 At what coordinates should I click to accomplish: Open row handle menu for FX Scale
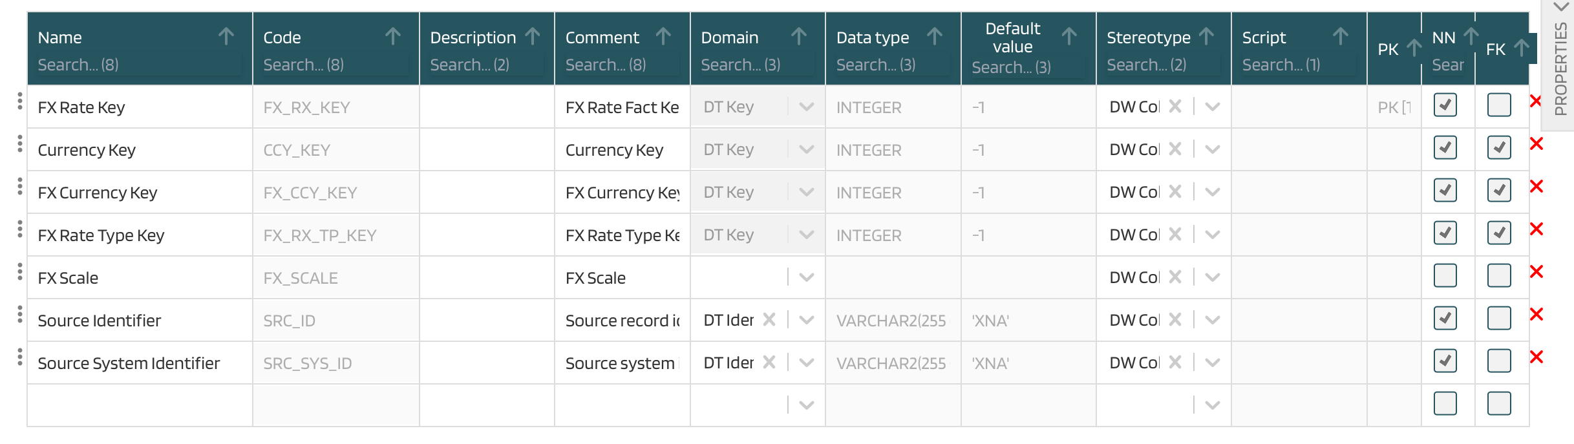click(x=20, y=271)
